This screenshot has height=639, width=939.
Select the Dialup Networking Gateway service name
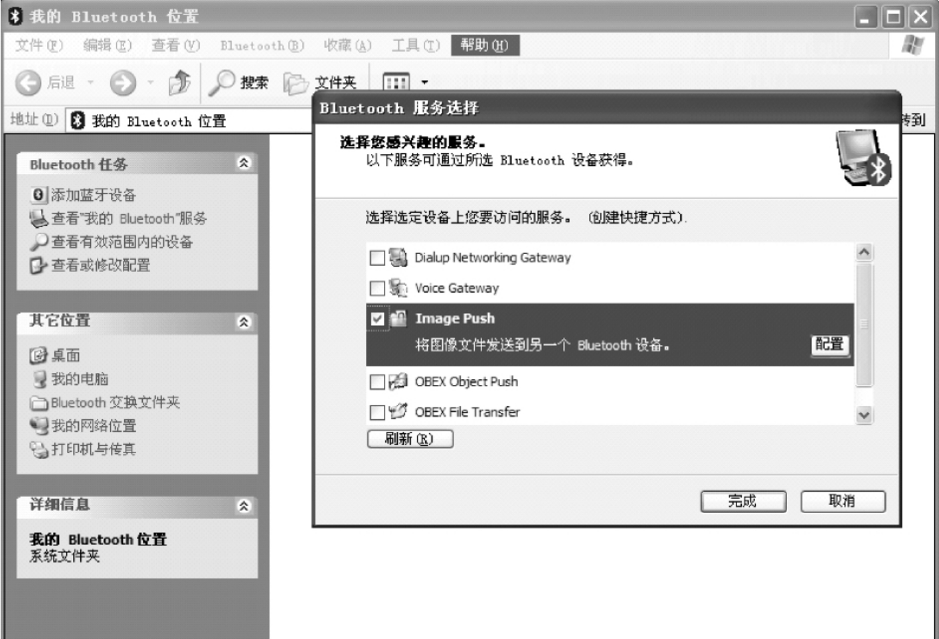(493, 257)
